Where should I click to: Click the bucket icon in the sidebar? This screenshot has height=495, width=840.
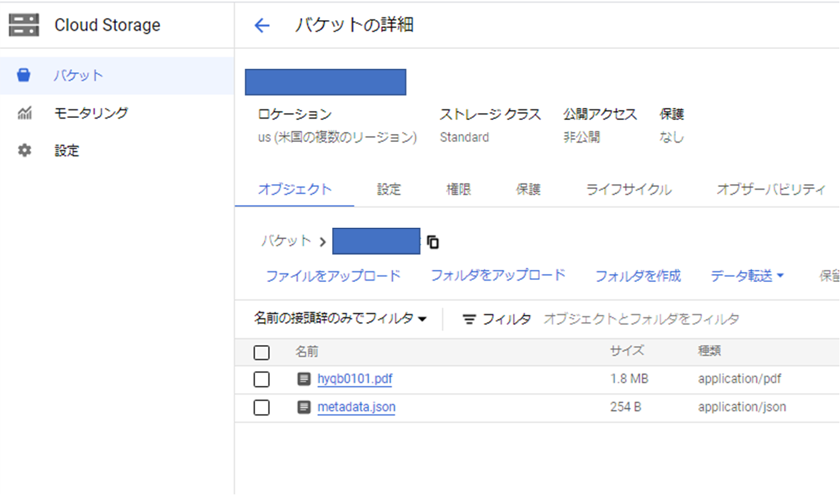point(24,75)
